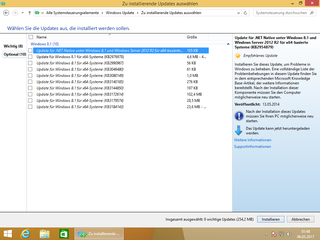This screenshot has height=240, width=320.
Task: Check update KB2976978 checkbox
Action: coord(30,57)
